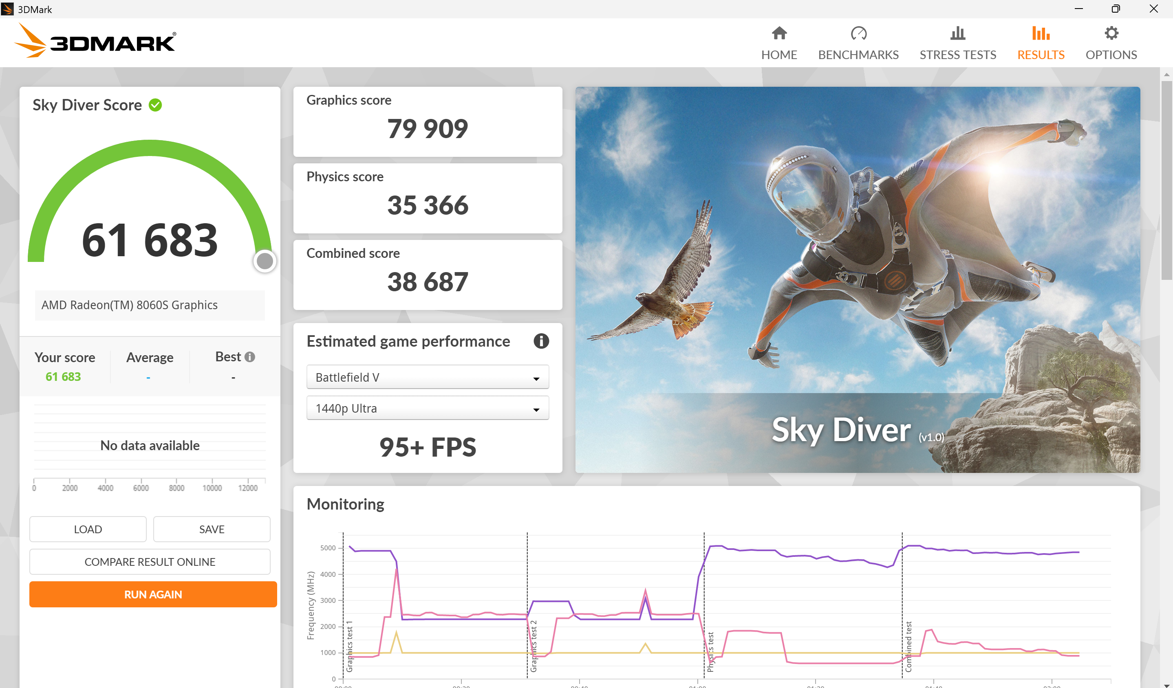Click COMPARE RESULT ONLINE
The image size is (1173, 688).
pos(150,561)
